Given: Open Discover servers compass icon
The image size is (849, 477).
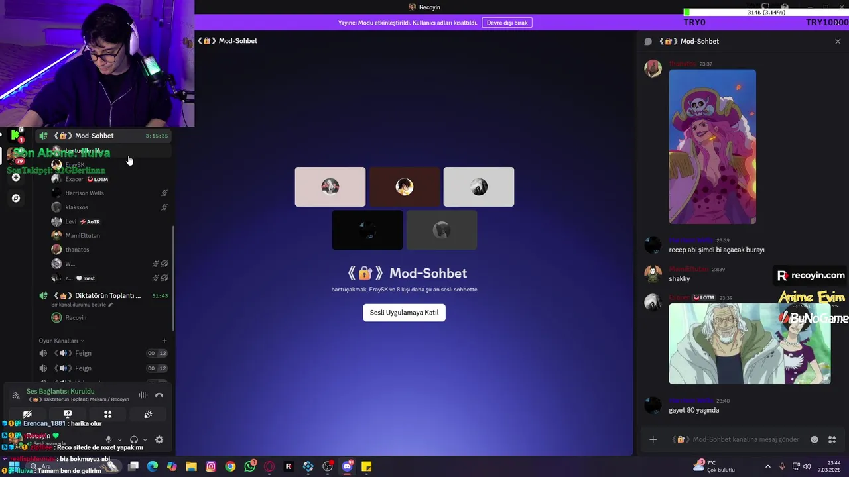Looking at the screenshot, I should click(16, 198).
